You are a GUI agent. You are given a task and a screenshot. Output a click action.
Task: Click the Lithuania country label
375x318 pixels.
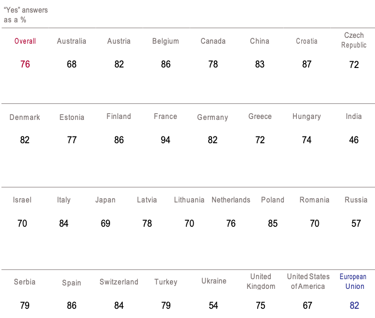pos(189,200)
